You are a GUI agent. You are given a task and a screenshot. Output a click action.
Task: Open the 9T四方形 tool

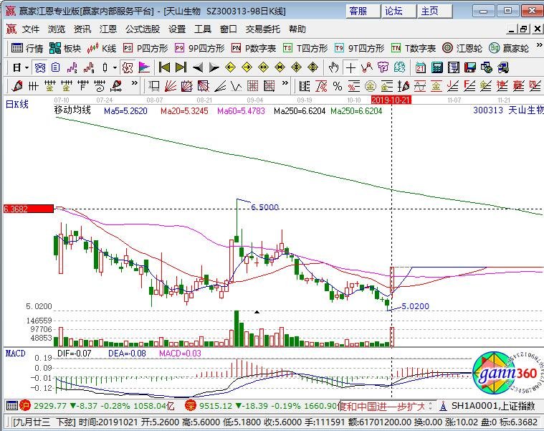click(x=359, y=48)
